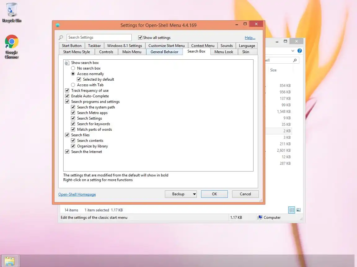Visit the Open-Shell Homepage link

pos(77,194)
